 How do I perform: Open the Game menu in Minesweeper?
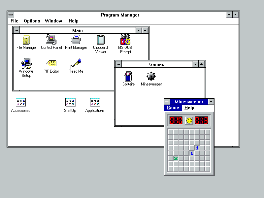coord(173,108)
